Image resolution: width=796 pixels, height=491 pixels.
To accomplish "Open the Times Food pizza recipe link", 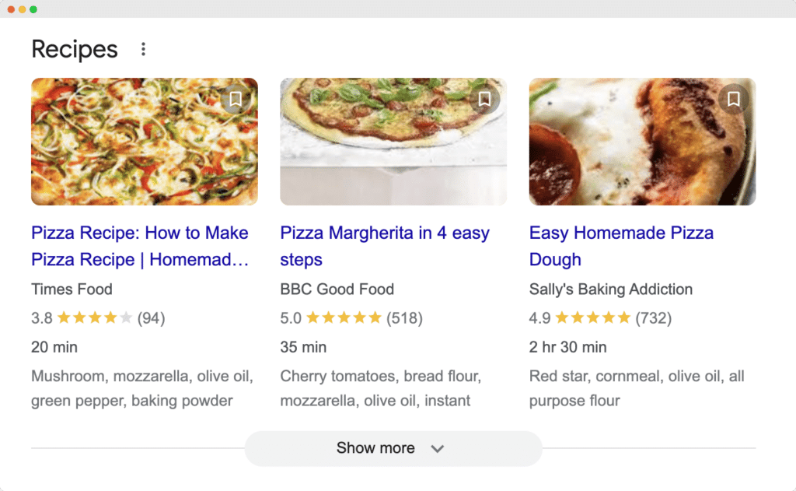I will point(138,246).
